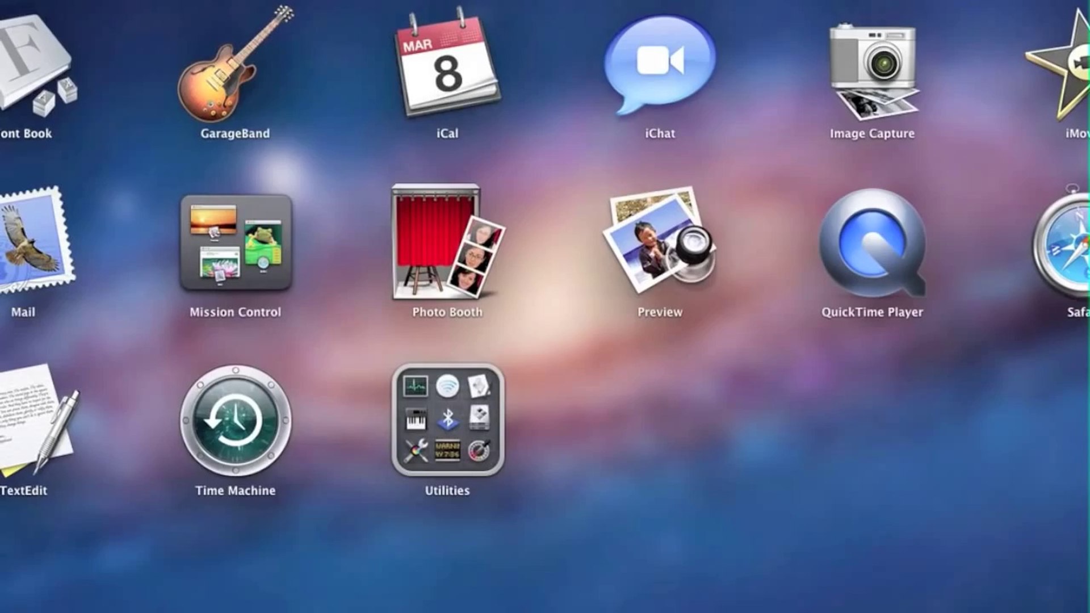Open iChat speech bubble icon

pos(660,62)
